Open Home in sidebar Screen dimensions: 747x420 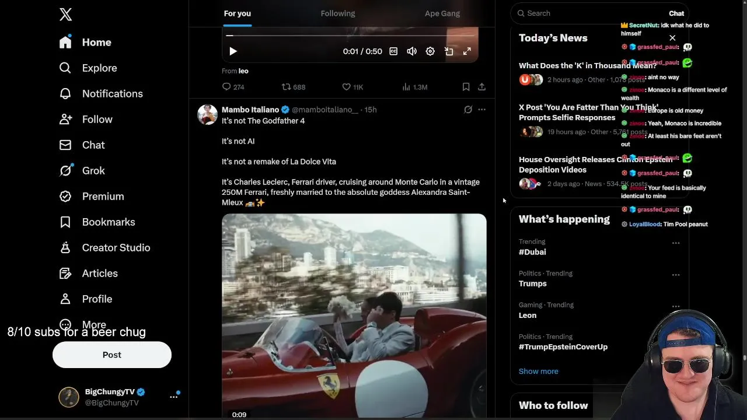[x=85, y=42]
